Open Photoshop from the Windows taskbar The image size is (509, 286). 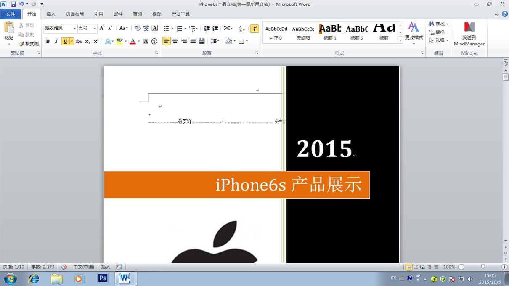click(x=103, y=278)
